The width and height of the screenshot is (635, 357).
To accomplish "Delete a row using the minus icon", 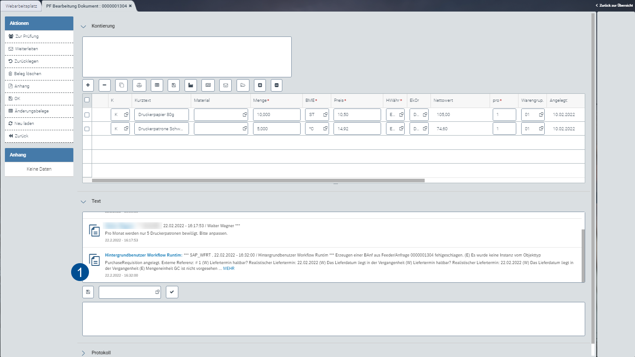I will pyautogui.click(x=104, y=85).
